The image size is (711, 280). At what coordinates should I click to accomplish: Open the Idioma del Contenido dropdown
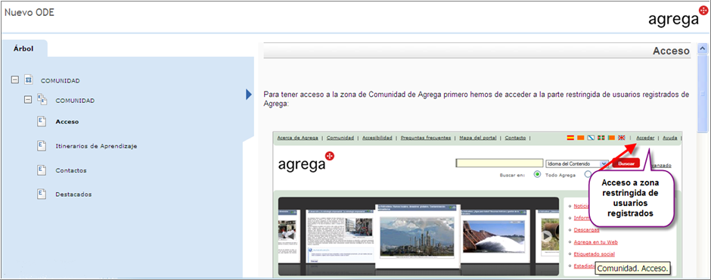(x=577, y=163)
